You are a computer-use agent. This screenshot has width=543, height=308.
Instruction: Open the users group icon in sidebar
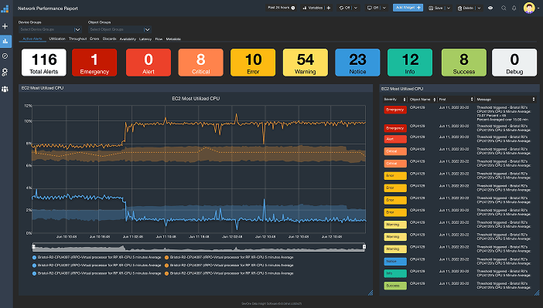tap(5, 89)
